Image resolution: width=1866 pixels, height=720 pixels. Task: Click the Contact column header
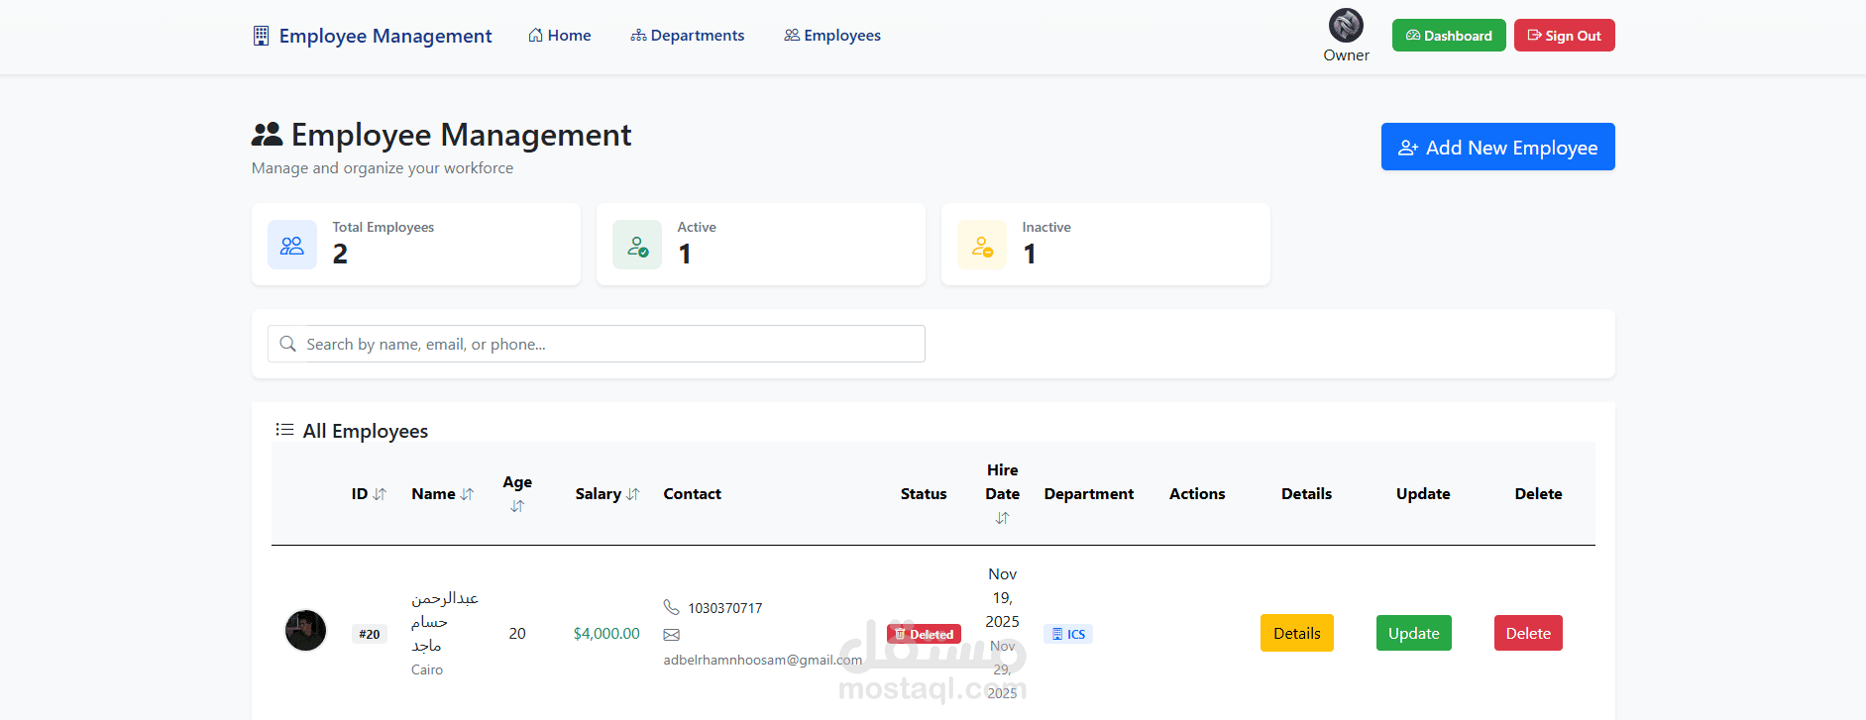(692, 494)
